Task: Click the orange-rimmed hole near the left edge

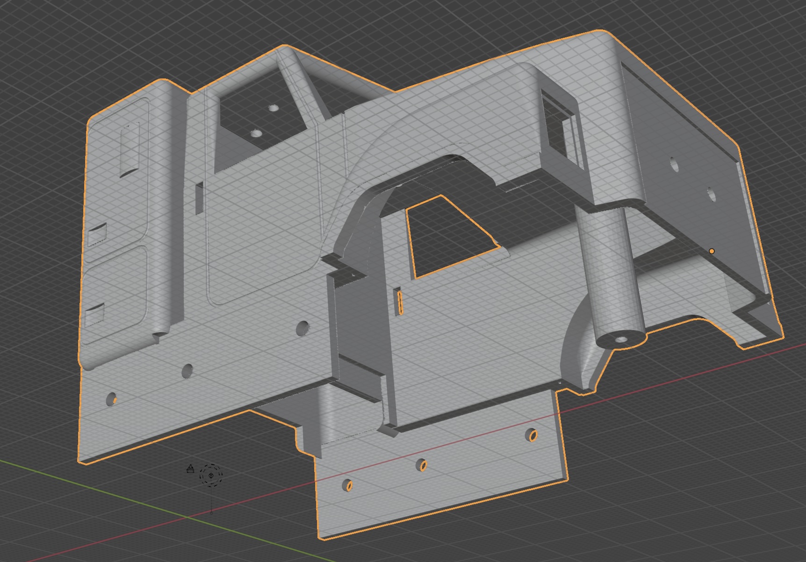Action: pos(112,399)
